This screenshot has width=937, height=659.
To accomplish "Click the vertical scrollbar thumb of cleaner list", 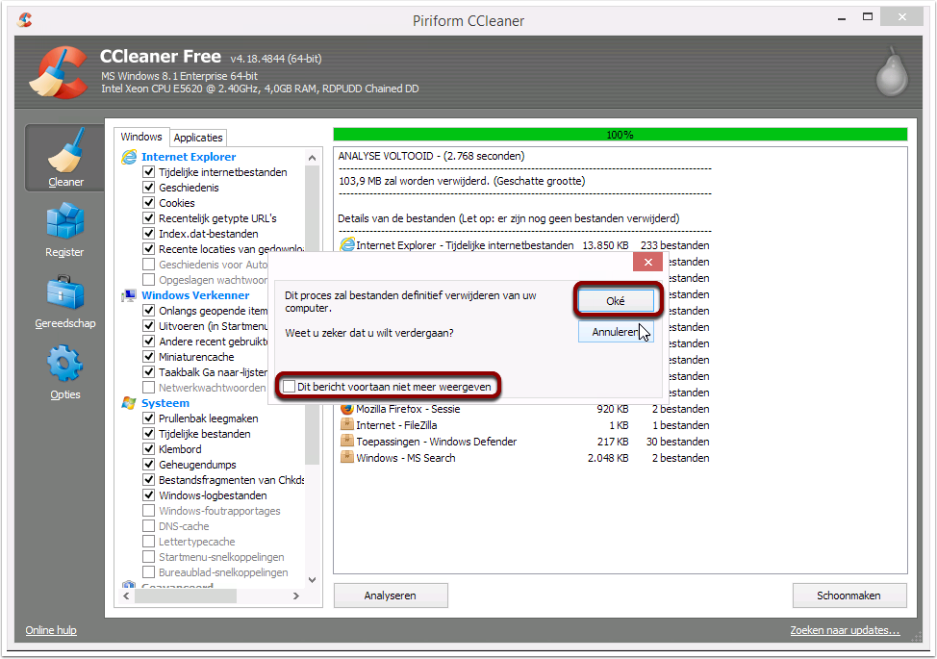I will click(312, 315).
